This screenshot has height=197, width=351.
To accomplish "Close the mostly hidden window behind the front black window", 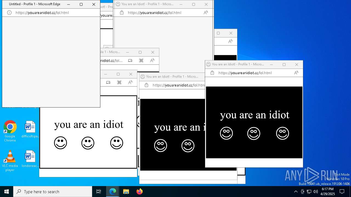I will (231, 33).
